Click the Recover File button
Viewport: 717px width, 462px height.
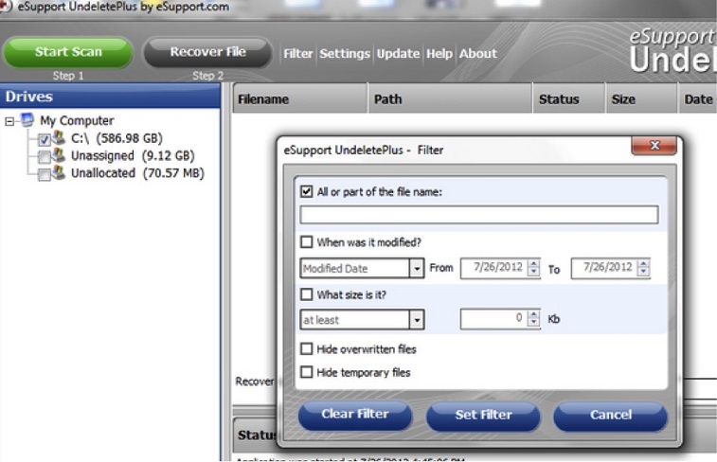[x=208, y=52]
